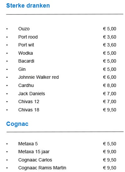This screenshot has height=172, width=125.
Task: Select the Chivas 12 item
Action: click(29, 101)
